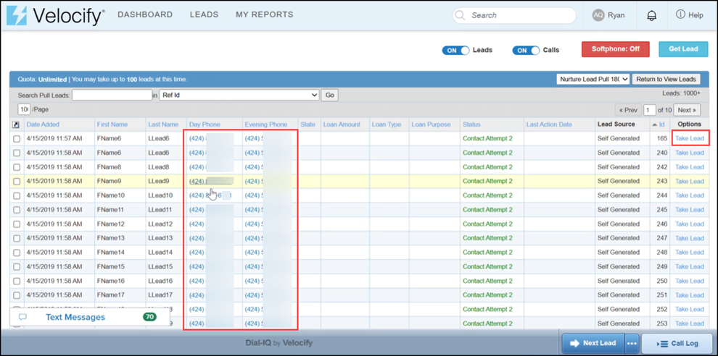The width and height of the screenshot is (718, 356).
Task: Click LLead15 last name cell
Action: [x=160, y=266]
